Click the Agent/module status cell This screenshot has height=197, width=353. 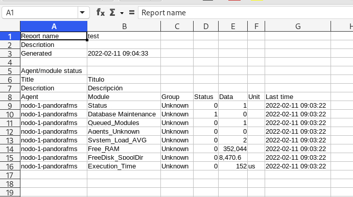pos(54,71)
